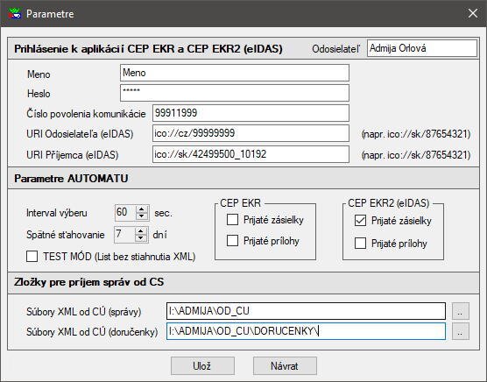Viewport: 487px width, 382px height.
Task: Increase Spätné sťahovanie days with up arrow
Action: click(141, 230)
